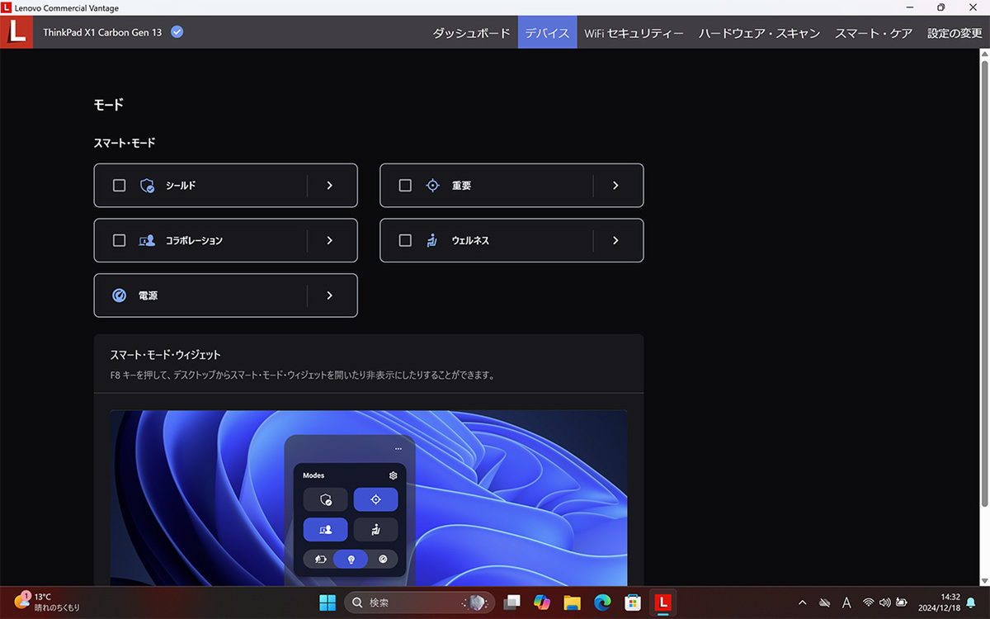Click the seated person icon on ウェルネス card
This screenshot has width=990, height=619.
pyautogui.click(x=432, y=240)
